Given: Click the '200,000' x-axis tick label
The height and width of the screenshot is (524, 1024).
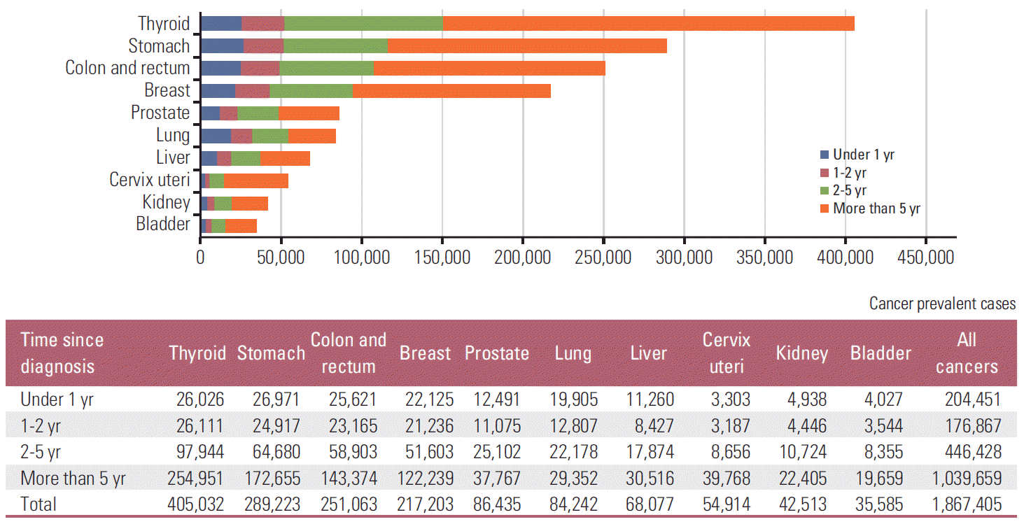Looking at the screenshot, I should point(523,258).
